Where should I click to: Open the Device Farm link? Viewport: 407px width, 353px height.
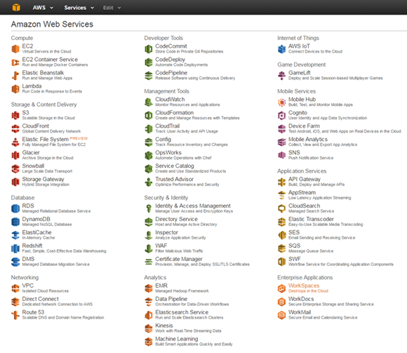305,126
